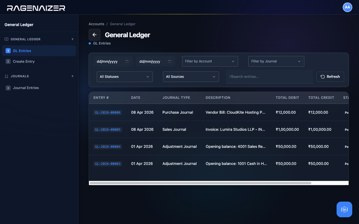Open the All Sources dropdown
Screen dimensions: 359x224
tap(191, 77)
